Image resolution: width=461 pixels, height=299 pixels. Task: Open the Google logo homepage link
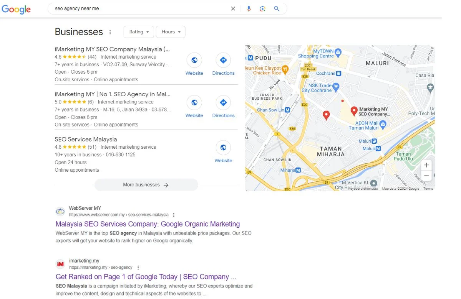tap(16, 9)
